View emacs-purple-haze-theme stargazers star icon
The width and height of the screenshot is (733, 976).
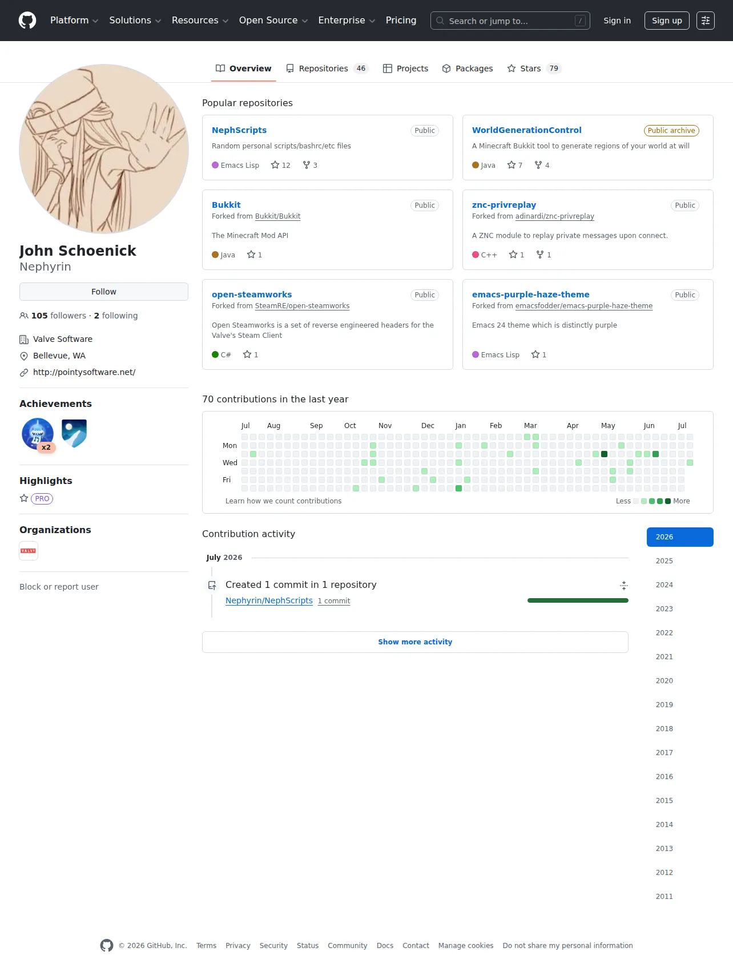[x=535, y=354]
